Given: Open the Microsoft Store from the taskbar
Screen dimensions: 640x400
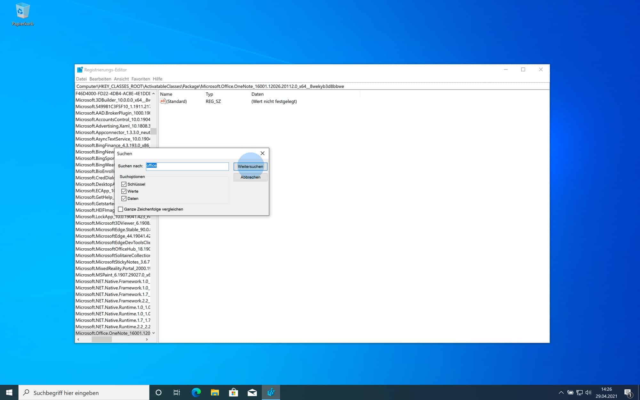Looking at the screenshot, I should (233, 392).
